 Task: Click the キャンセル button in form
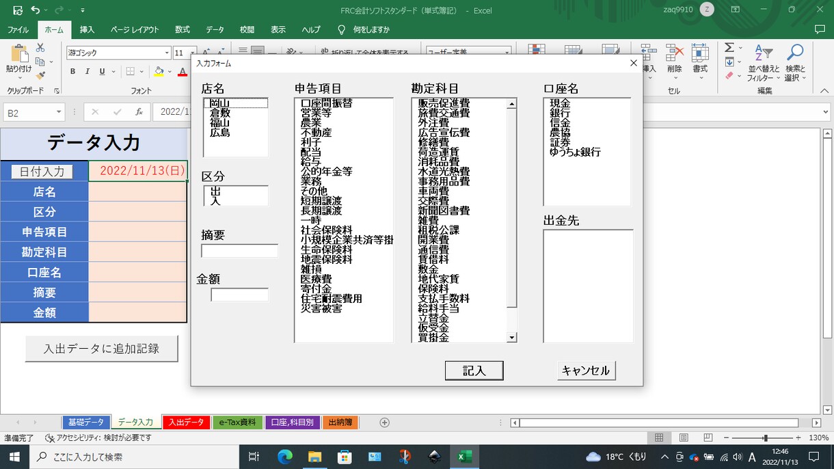(x=586, y=371)
